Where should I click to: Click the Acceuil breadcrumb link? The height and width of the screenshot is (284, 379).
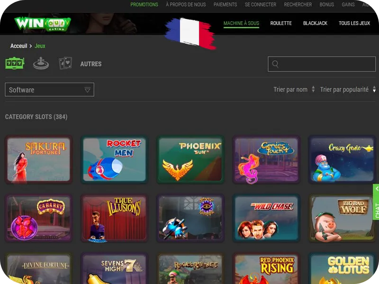(x=18, y=46)
